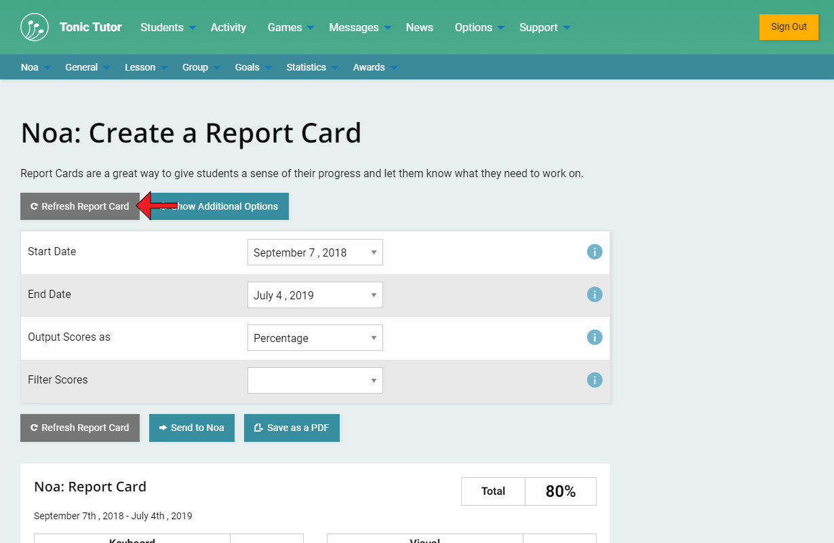Image resolution: width=834 pixels, height=543 pixels.
Task: Go to the Activity page
Action: pyautogui.click(x=228, y=28)
